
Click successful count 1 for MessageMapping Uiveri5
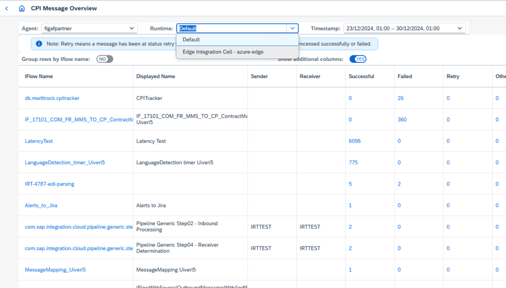click(350, 270)
